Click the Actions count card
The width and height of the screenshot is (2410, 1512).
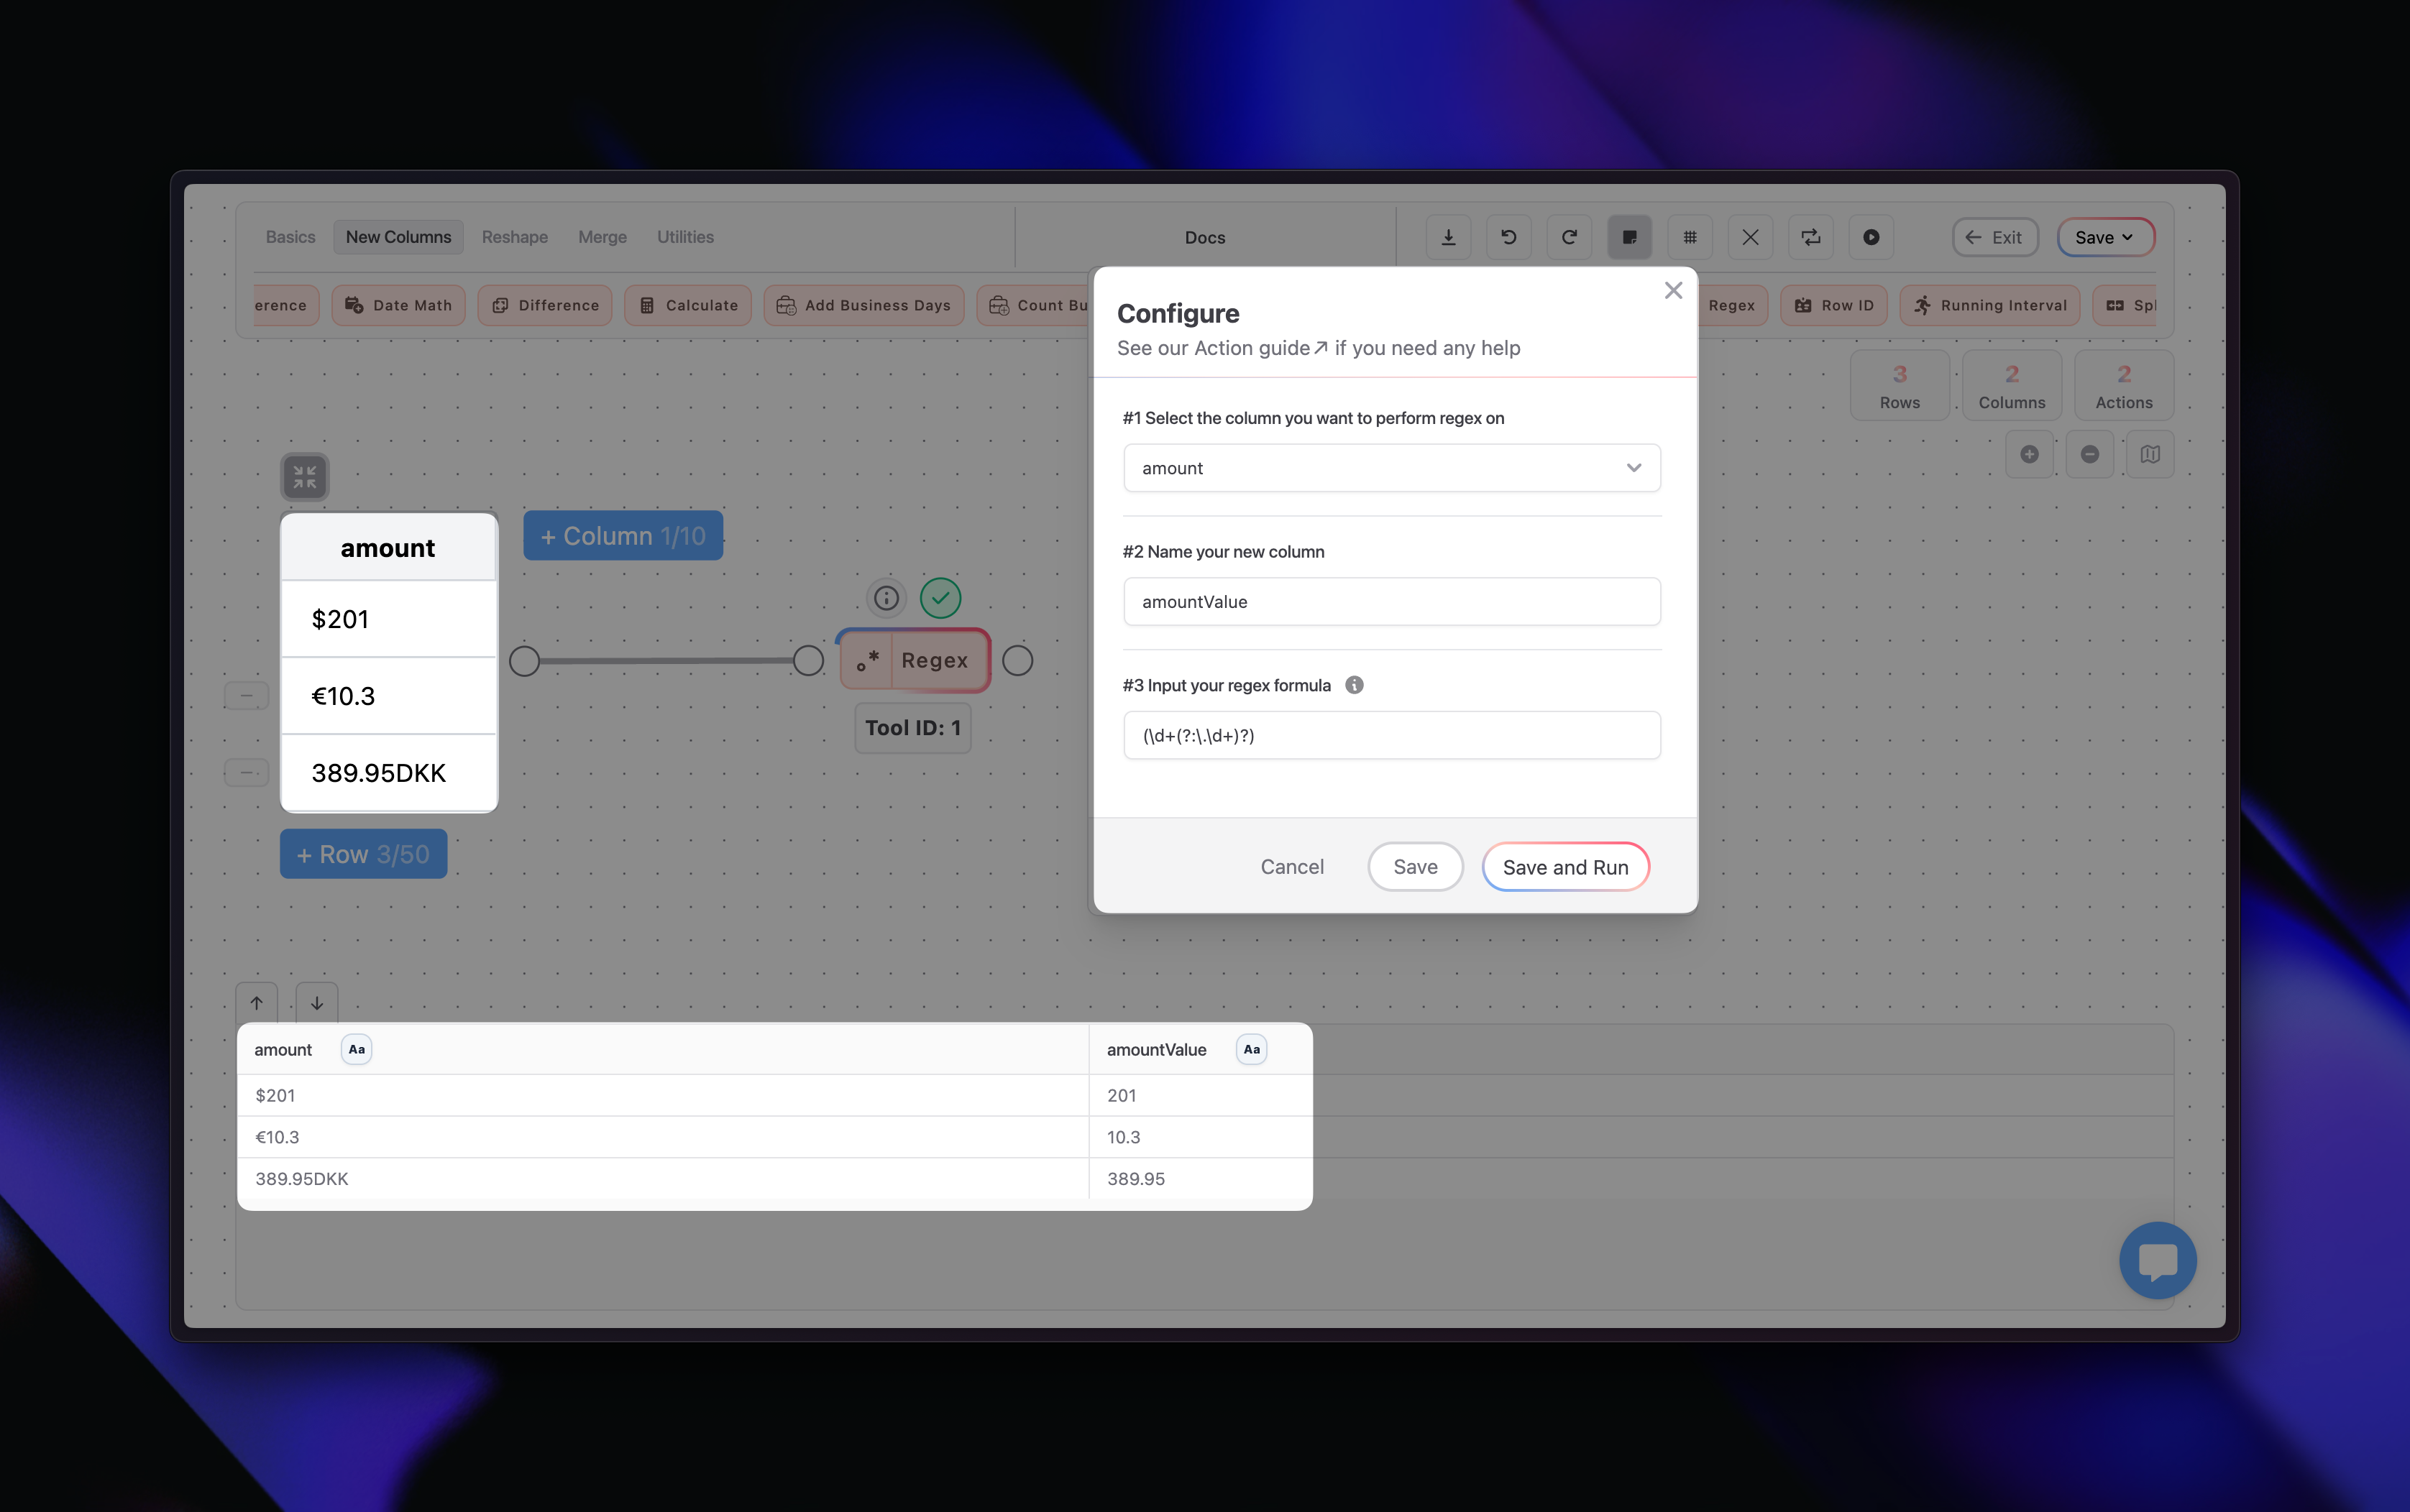(2123, 386)
